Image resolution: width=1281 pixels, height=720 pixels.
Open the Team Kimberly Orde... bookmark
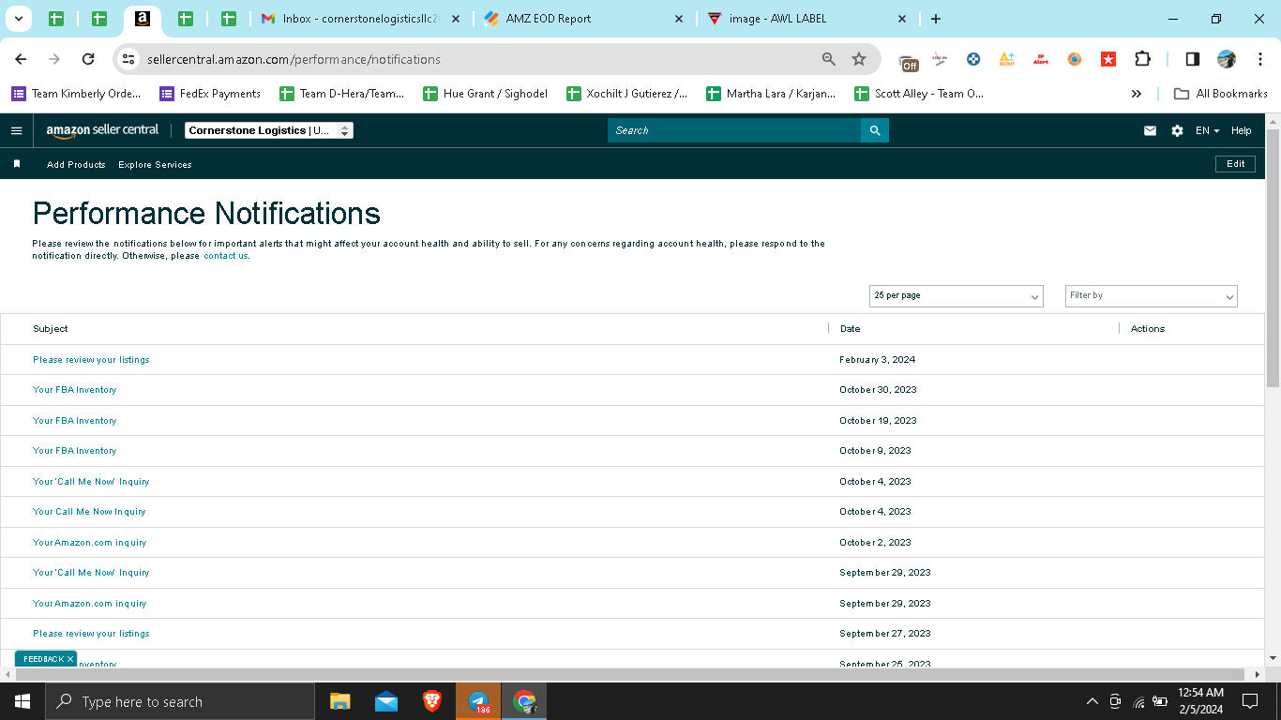click(76, 94)
